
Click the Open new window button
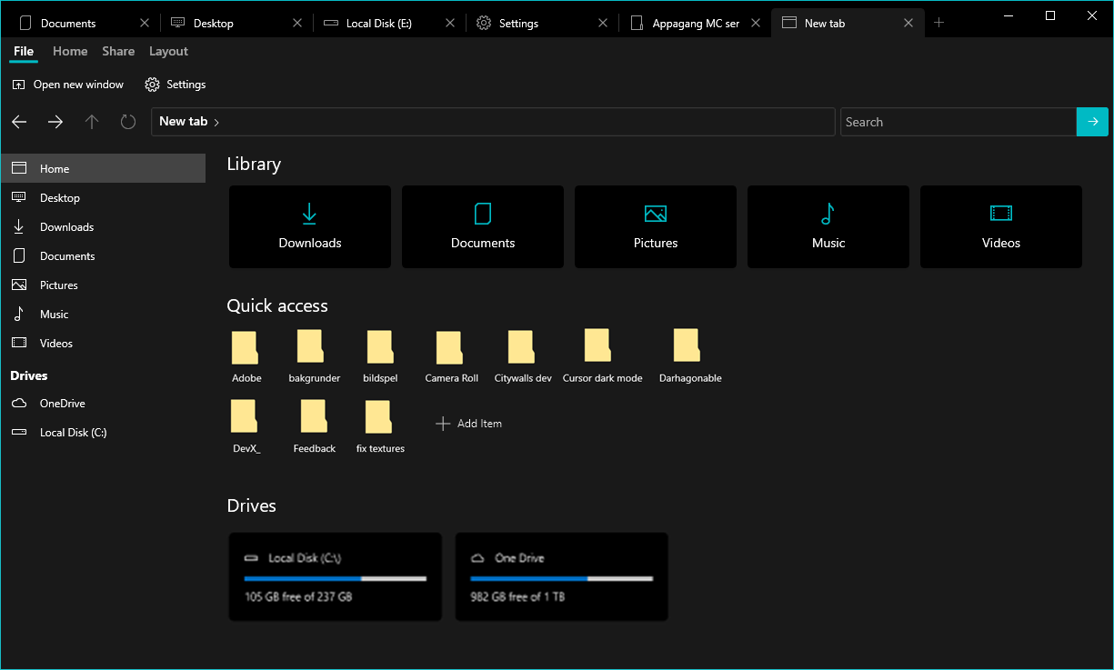click(68, 84)
